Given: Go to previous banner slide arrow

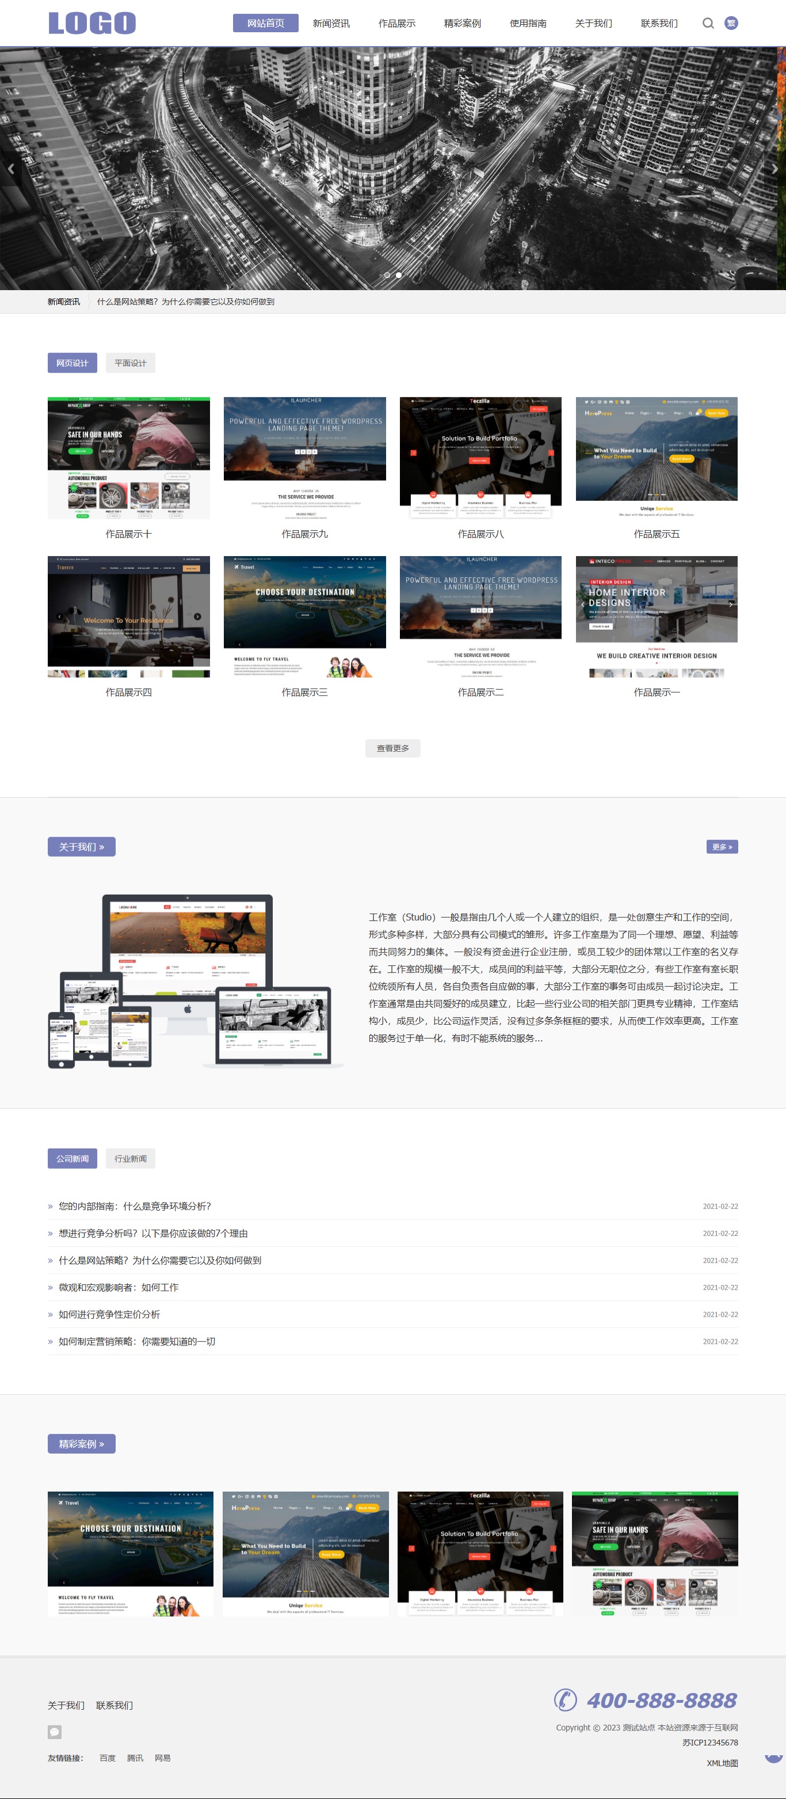Looking at the screenshot, I should [11, 168].
